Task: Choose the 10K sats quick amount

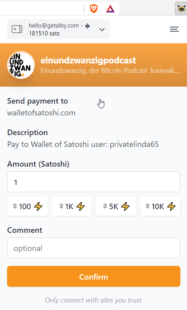Action: [160, 206]
